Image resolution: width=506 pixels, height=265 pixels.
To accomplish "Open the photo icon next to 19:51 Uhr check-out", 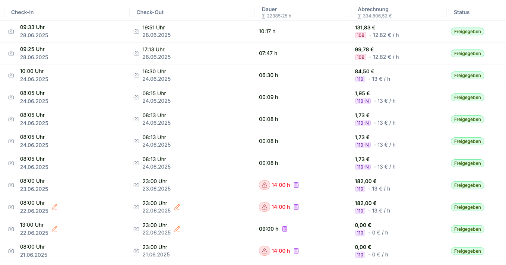I will [x=136, y=31].
